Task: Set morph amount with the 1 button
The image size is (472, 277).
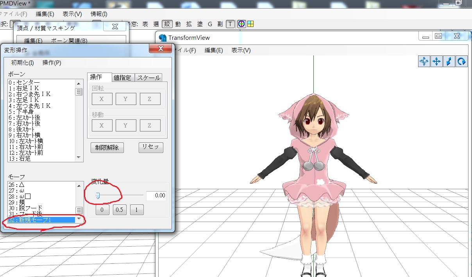Action: pyautogui.click(x=137, y=210)
